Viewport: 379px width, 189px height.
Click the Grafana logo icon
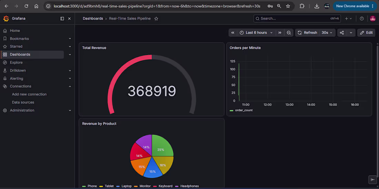click(x=6, y=19)
